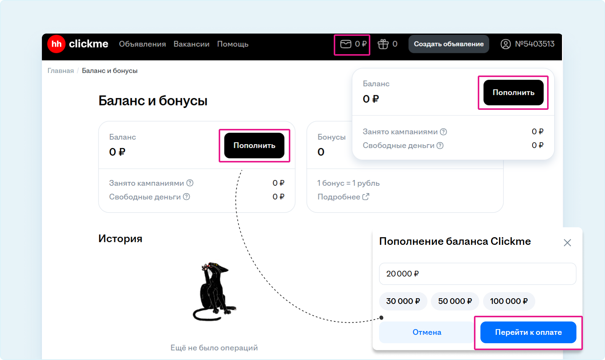Click the Перейти к оплате button
Screen dimensions: 605x360
point(528,332)
